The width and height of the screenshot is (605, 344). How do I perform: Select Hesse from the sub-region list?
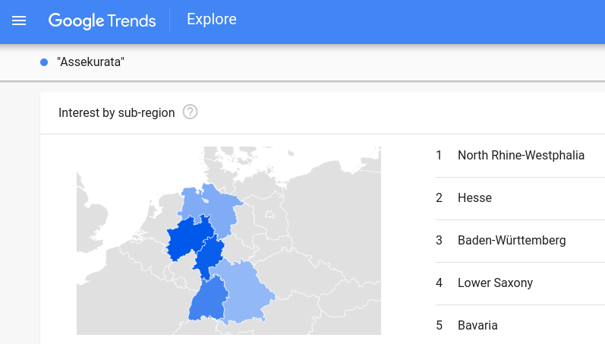coord(474,198)
